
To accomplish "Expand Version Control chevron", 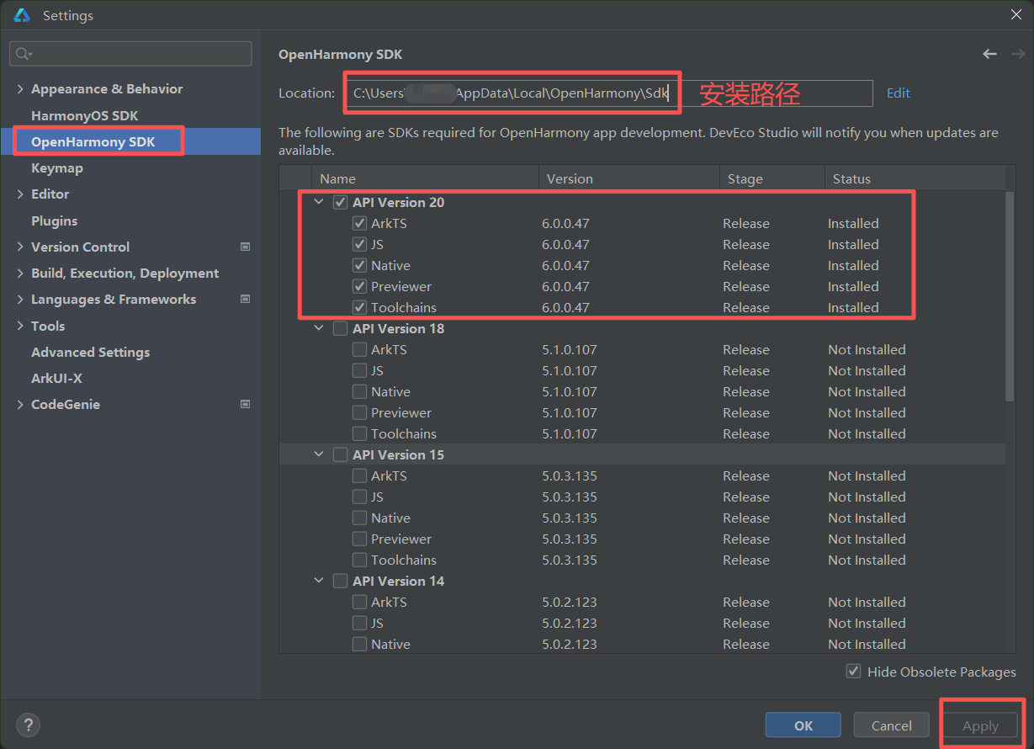I will 20,247.
